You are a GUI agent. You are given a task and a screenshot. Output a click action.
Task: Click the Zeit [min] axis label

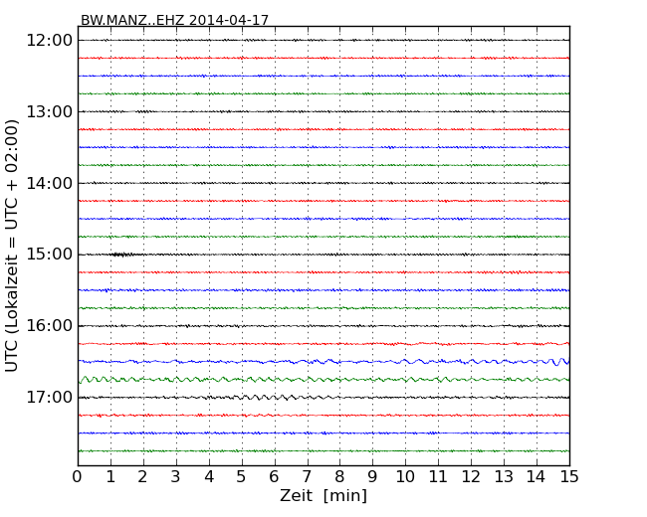[x=323, y=496]
